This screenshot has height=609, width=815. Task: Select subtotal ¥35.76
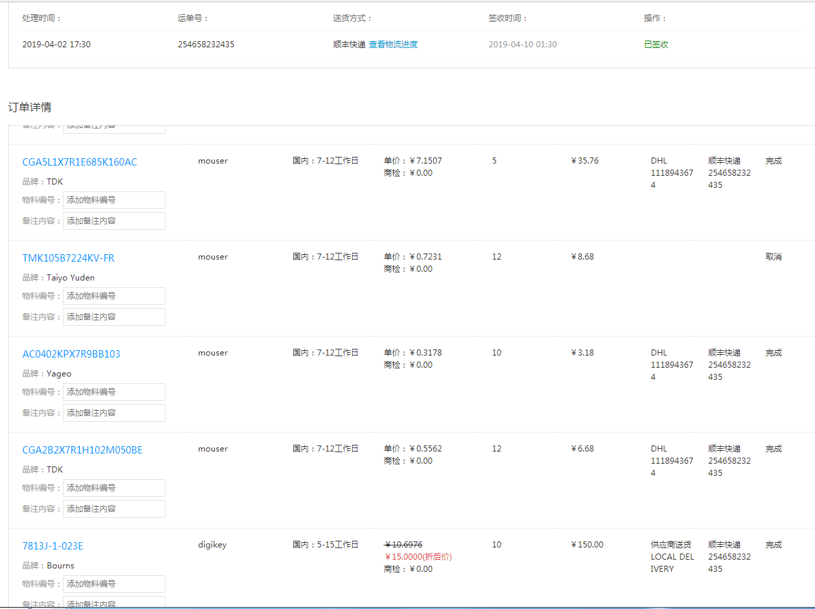pos(585,161)
